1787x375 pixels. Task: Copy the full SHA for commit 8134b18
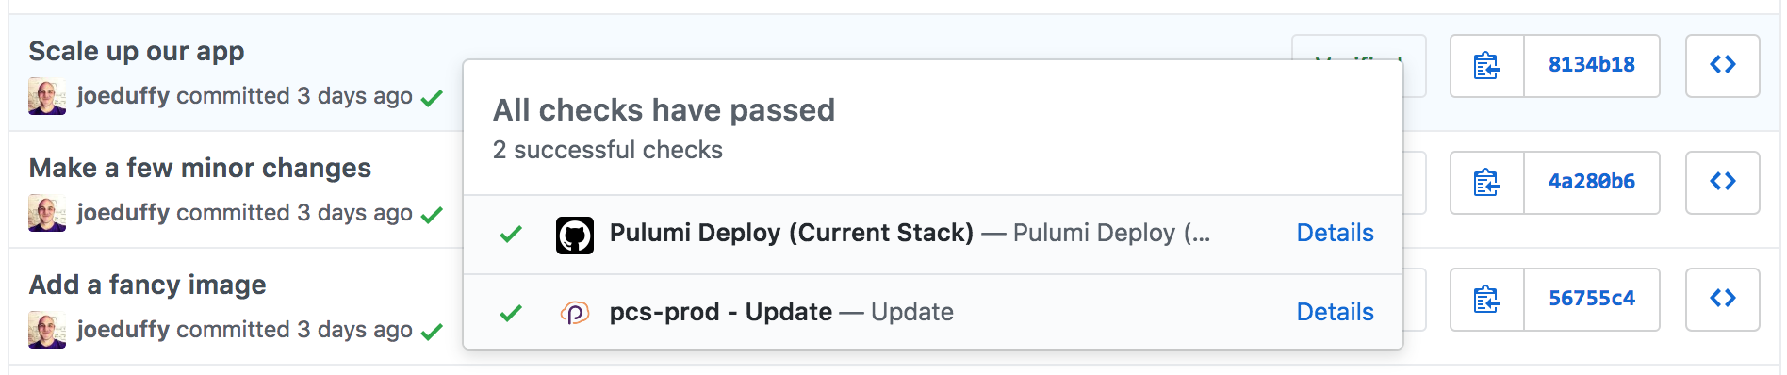coord(1487,66)
